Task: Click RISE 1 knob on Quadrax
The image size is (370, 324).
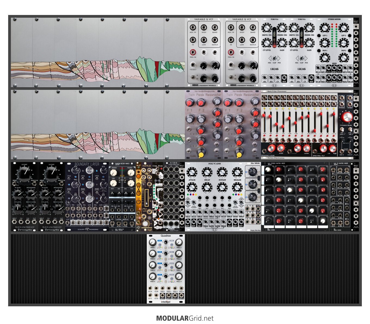Action: [153, 242]
